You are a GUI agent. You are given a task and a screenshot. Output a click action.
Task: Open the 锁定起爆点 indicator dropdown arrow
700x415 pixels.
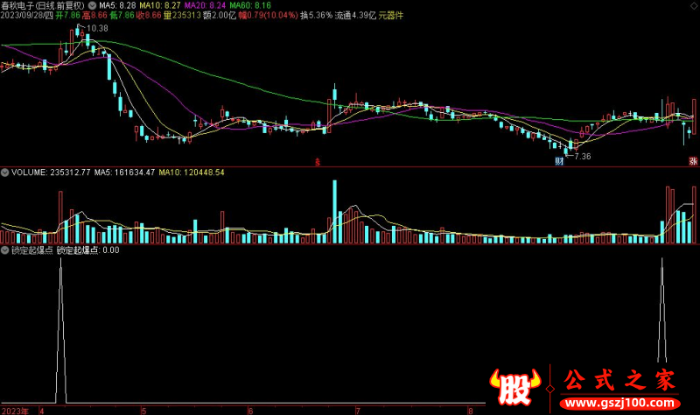5,250
